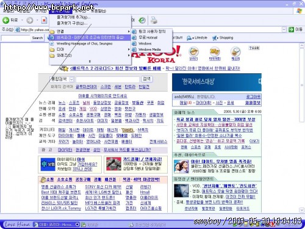Open the 전체서비스 link
The image size is (305, 229).
click(x=158, y=142)
